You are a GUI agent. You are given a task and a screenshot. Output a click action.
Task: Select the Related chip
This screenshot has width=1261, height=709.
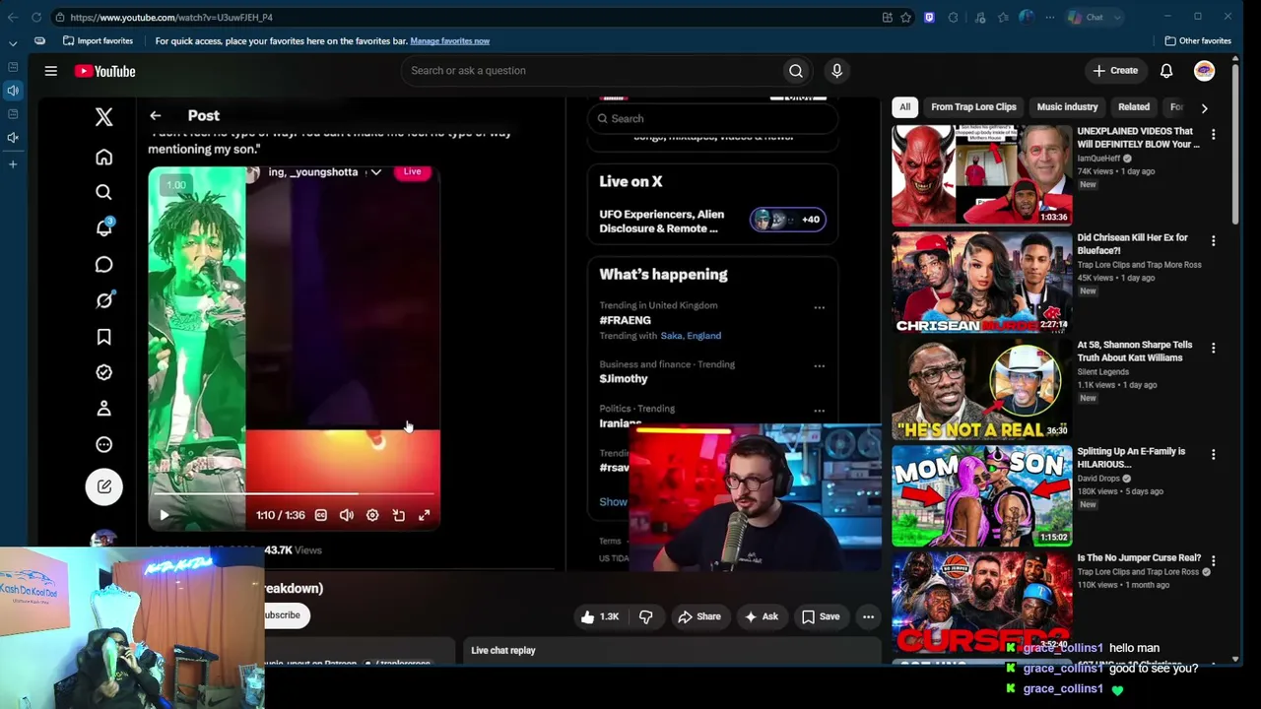tap(1133, 106)
